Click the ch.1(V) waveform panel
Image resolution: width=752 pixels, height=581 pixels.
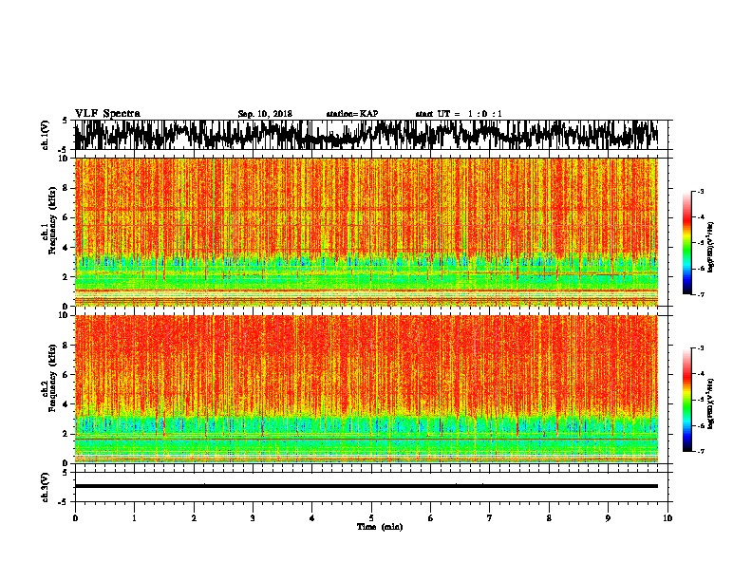[373, 135]
